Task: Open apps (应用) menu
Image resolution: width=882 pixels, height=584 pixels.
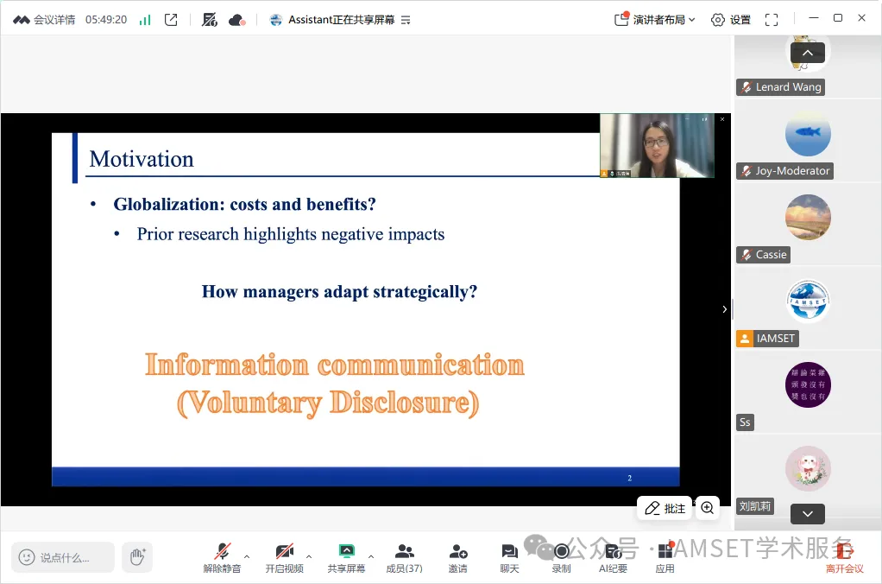Action: (665, 557)
